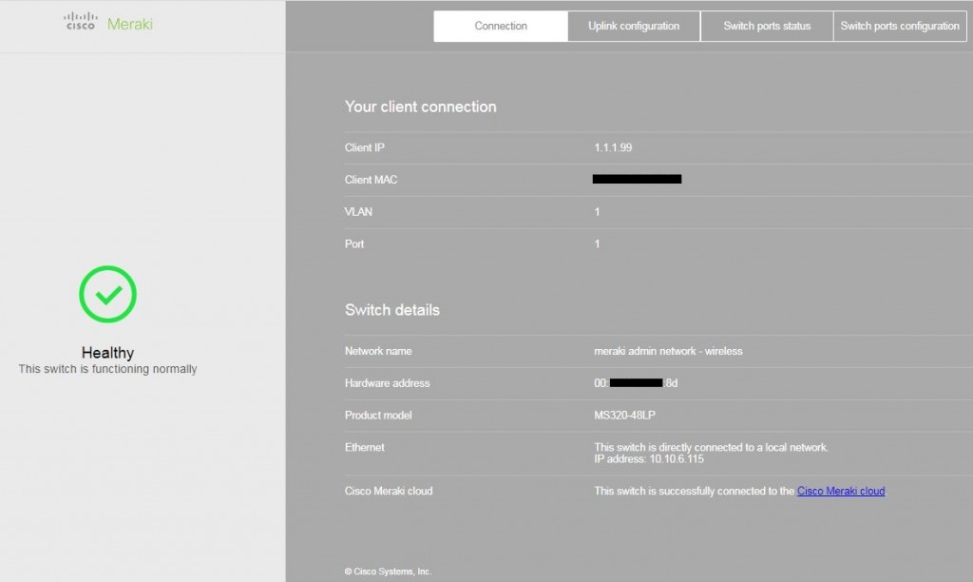973x582 pixels.
Task: Click the Hardware address label
Action: coord(388,383)
